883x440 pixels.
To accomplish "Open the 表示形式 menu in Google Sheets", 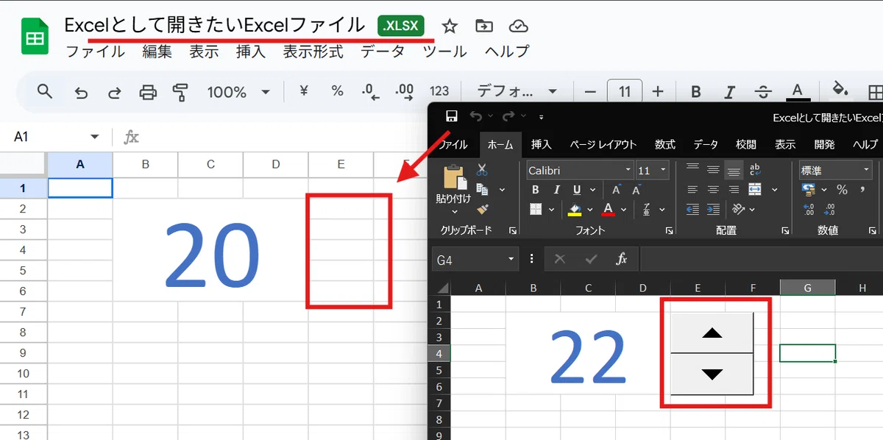I will tap(313, 52).
